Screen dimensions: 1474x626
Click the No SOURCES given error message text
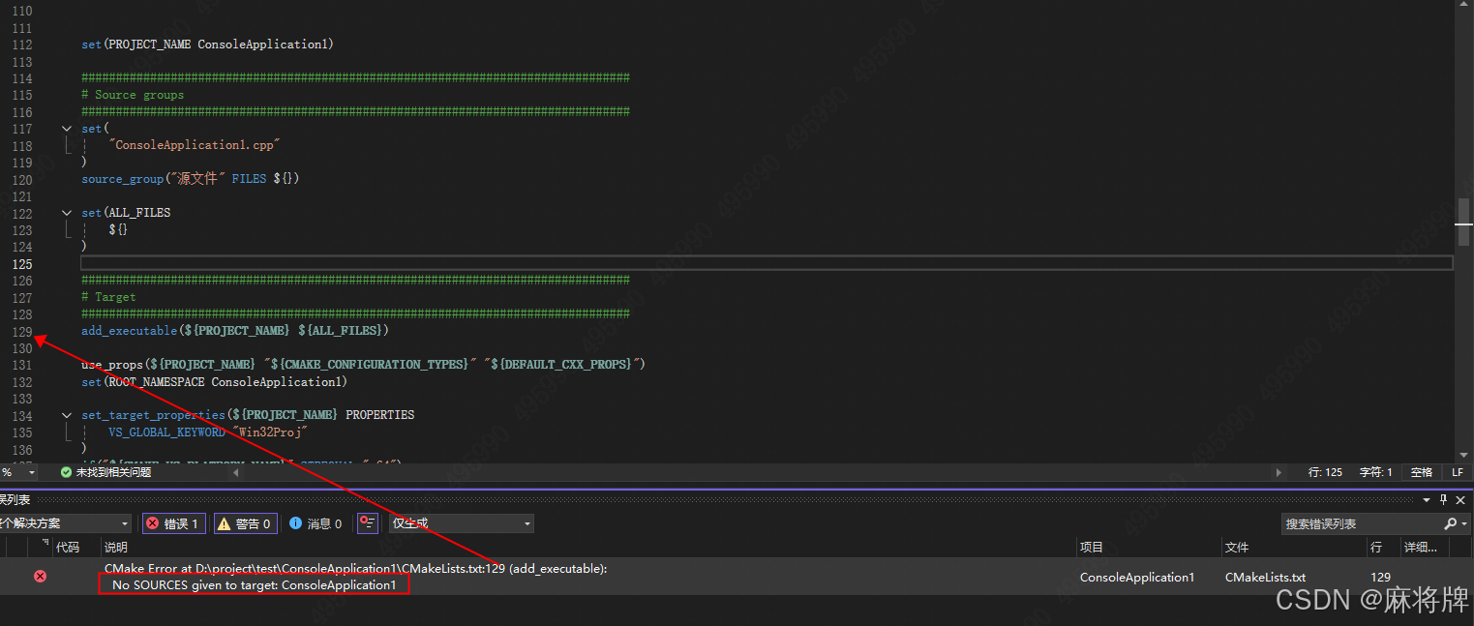tap(255, 585)
